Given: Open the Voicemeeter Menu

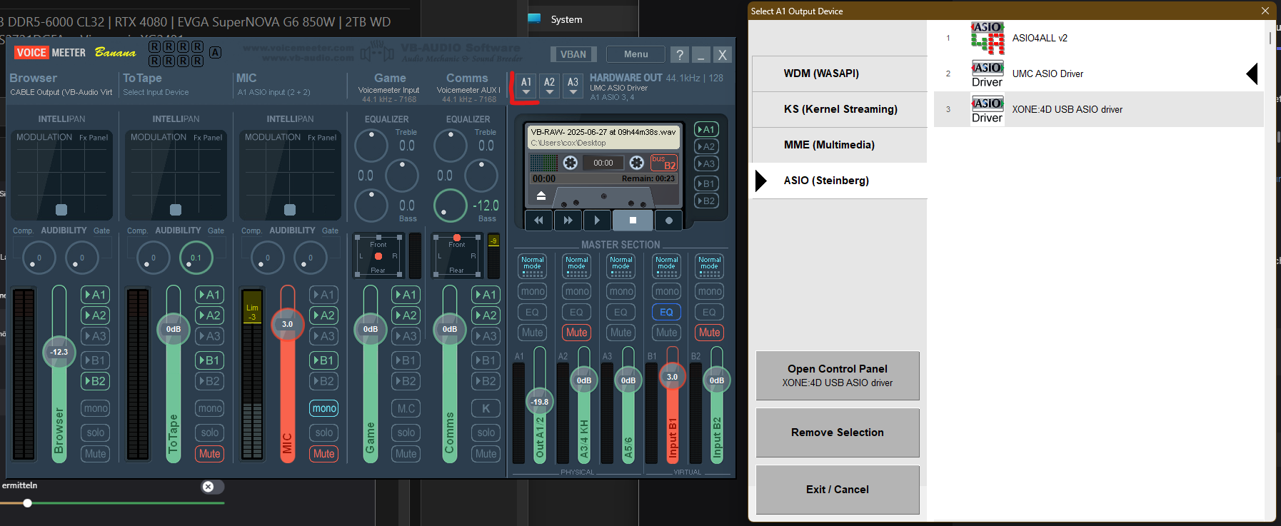Looking at the screenshot, I should click(x=636, y=54).
